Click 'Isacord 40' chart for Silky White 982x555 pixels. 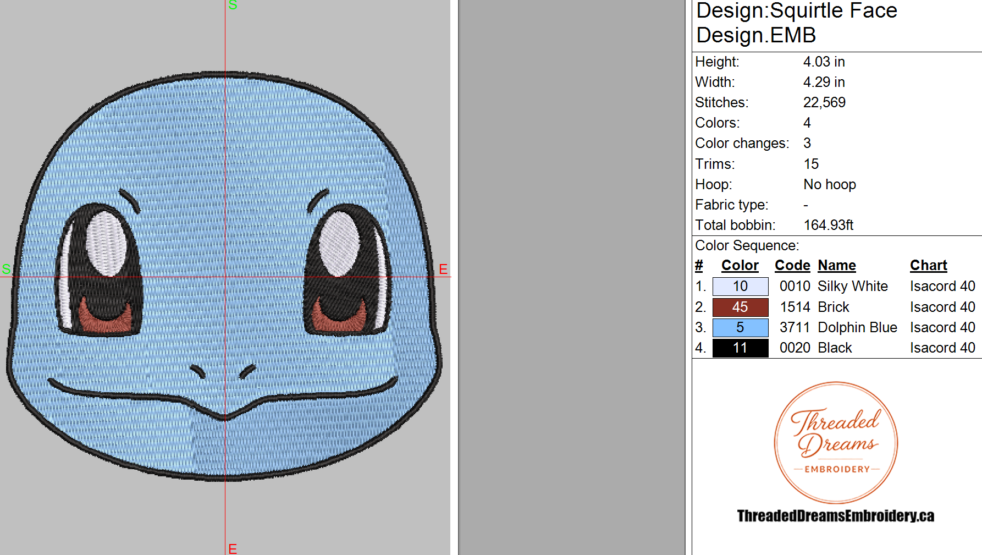(x=942, y=287)
